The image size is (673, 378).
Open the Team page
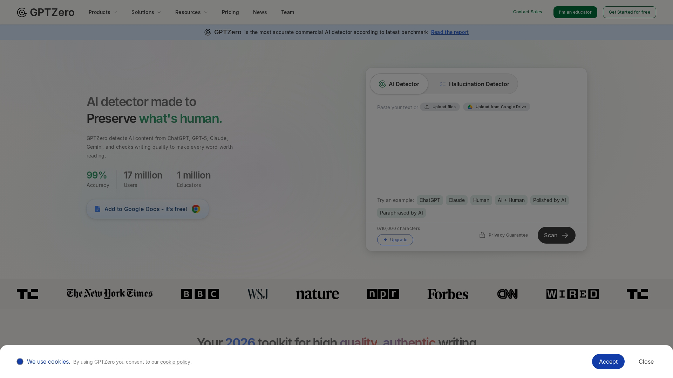point(287,12)
